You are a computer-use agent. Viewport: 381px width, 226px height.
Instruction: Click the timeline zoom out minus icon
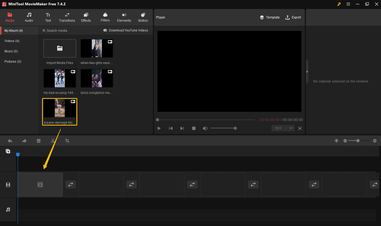[345, 141]
